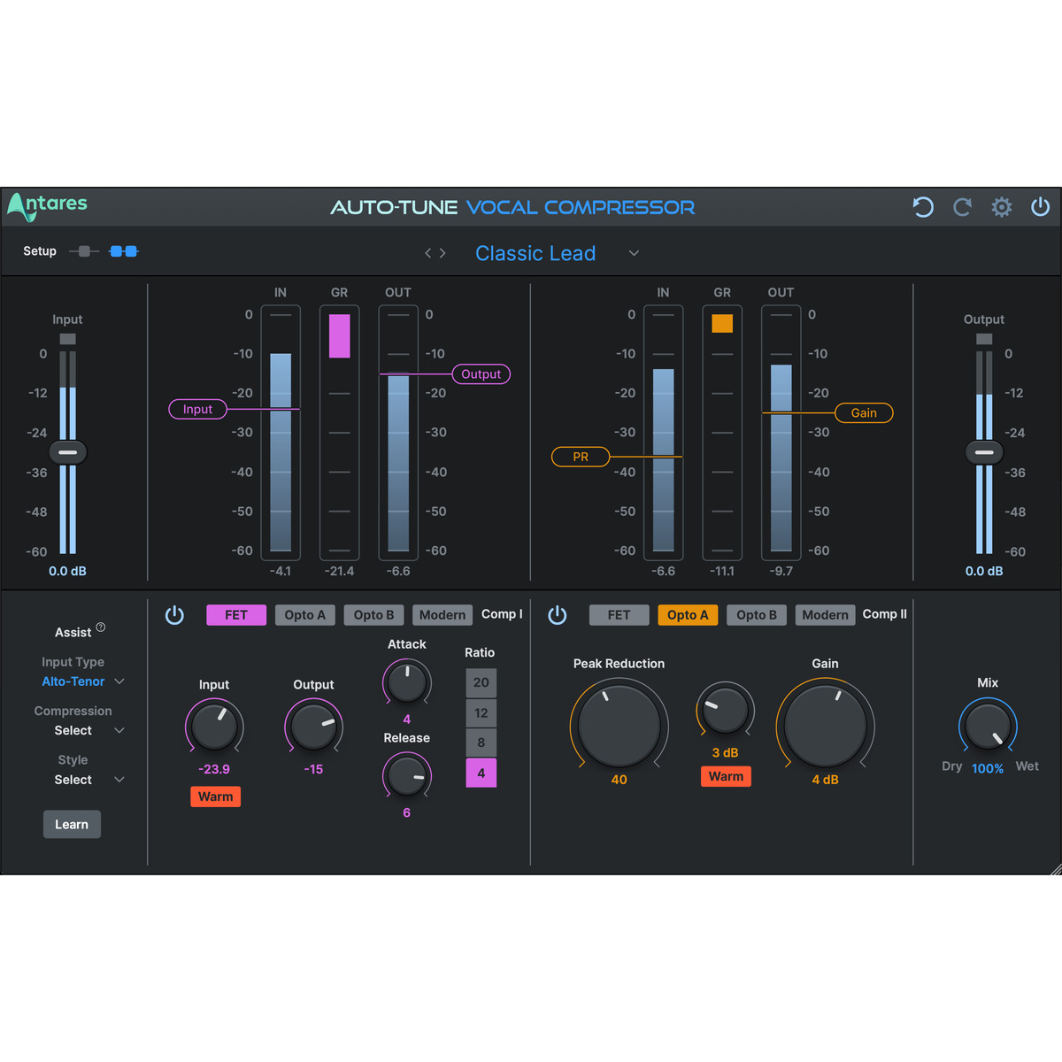This screenshot has width=1062, height=1062.
Task: Click the Attack knob
Action: 407,682
